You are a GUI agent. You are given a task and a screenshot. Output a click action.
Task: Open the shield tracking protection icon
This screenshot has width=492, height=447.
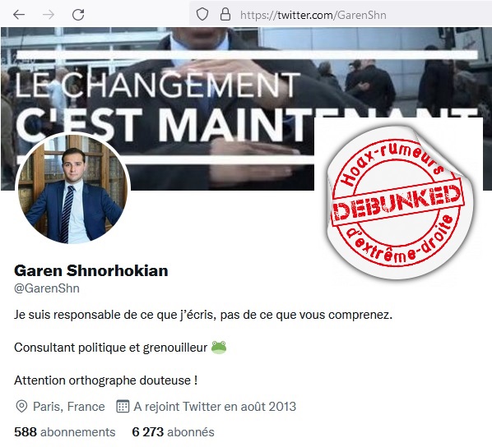coord(202,15)
